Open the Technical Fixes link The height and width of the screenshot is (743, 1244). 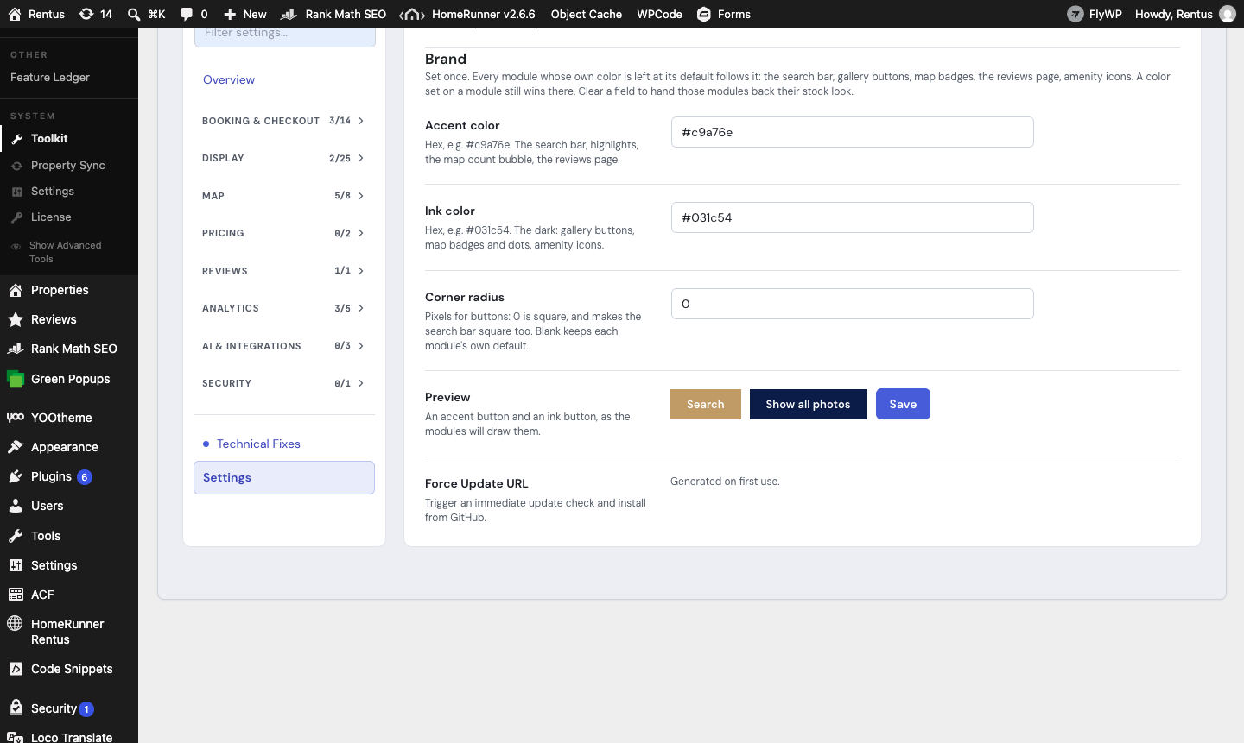tap(258, 444)
